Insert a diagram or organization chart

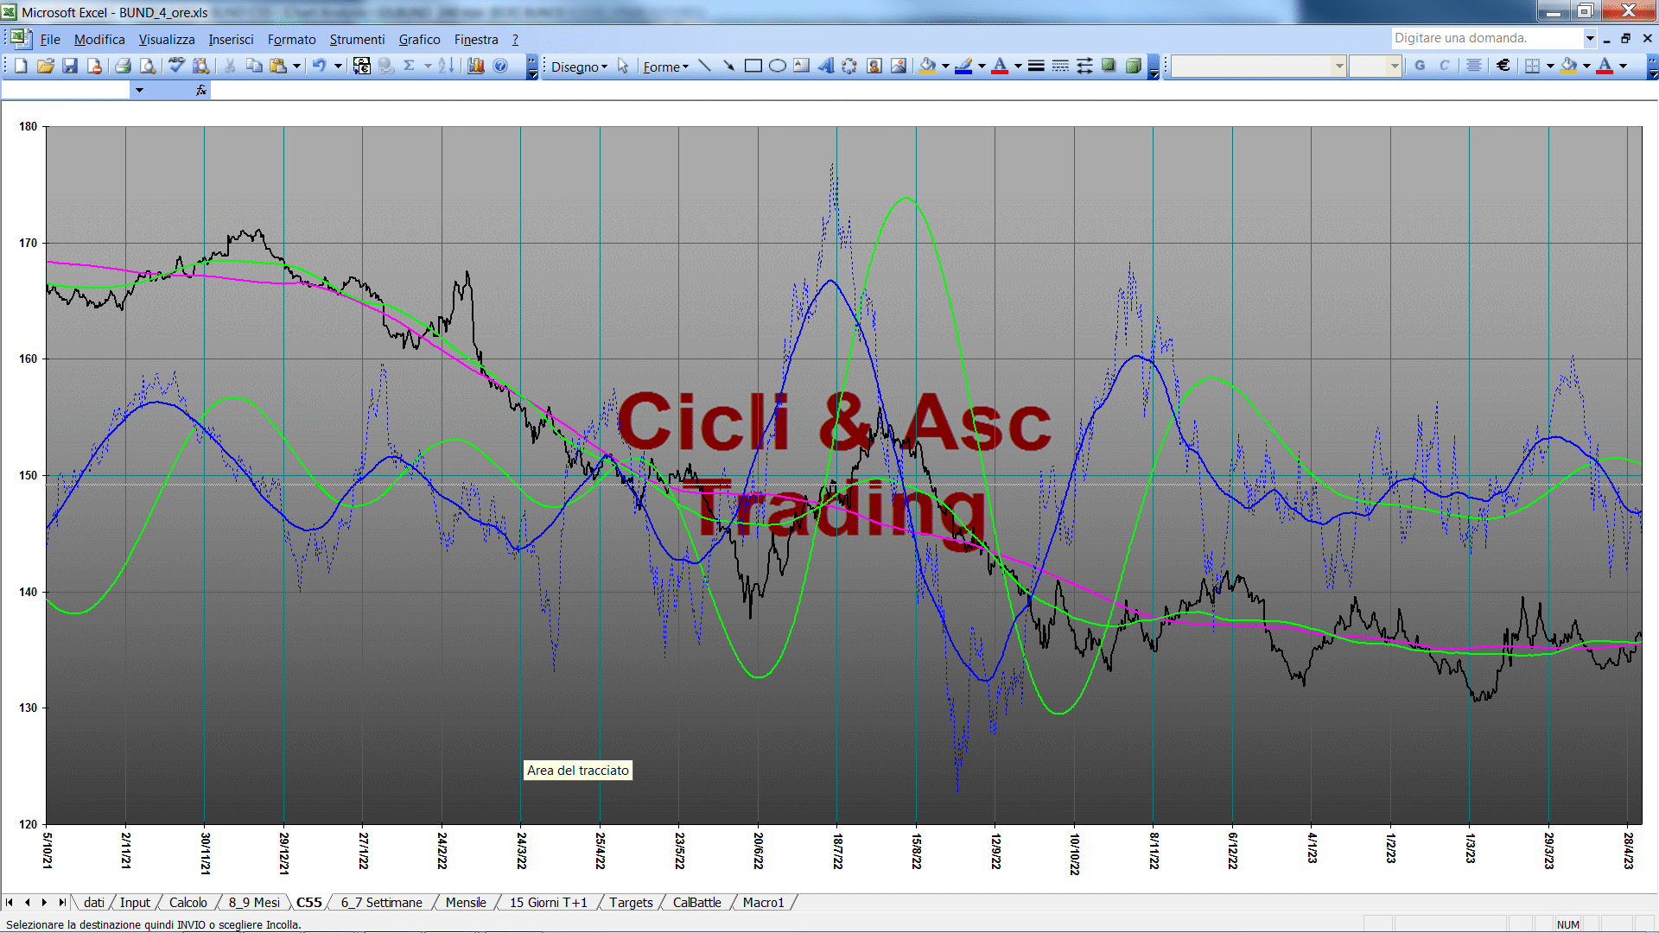[x=850, y=67]
